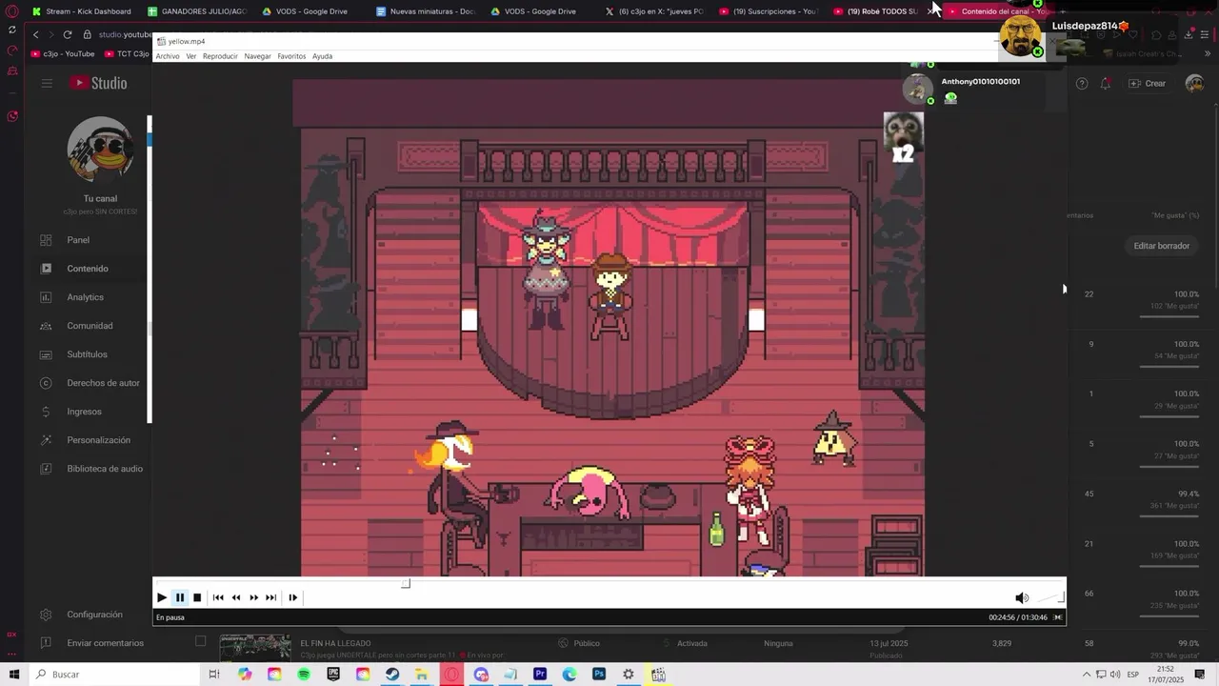Open Task View in taskbar
This screenshot has width=1219, height=686.
pyautogui.click(x=214, y=675)
